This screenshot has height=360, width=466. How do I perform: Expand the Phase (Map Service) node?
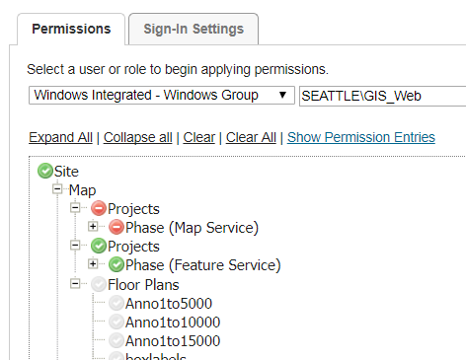click(93, 227)
